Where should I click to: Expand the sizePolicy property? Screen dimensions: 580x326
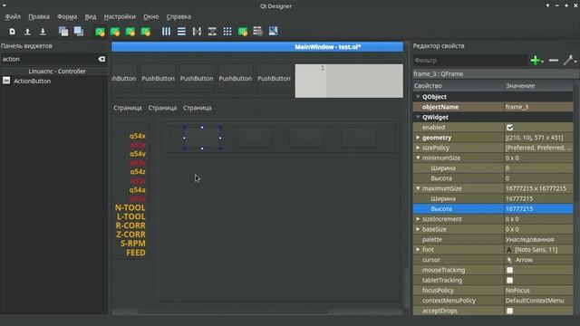pos(418,148)
